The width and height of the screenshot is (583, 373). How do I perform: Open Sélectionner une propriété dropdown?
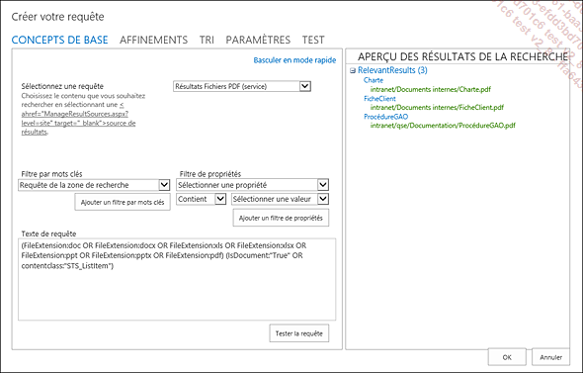[x=252, y=185]
